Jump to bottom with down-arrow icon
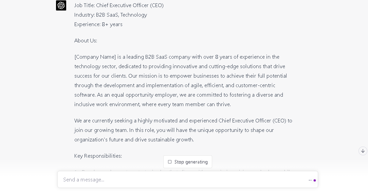368x195 pixels. 363,151
